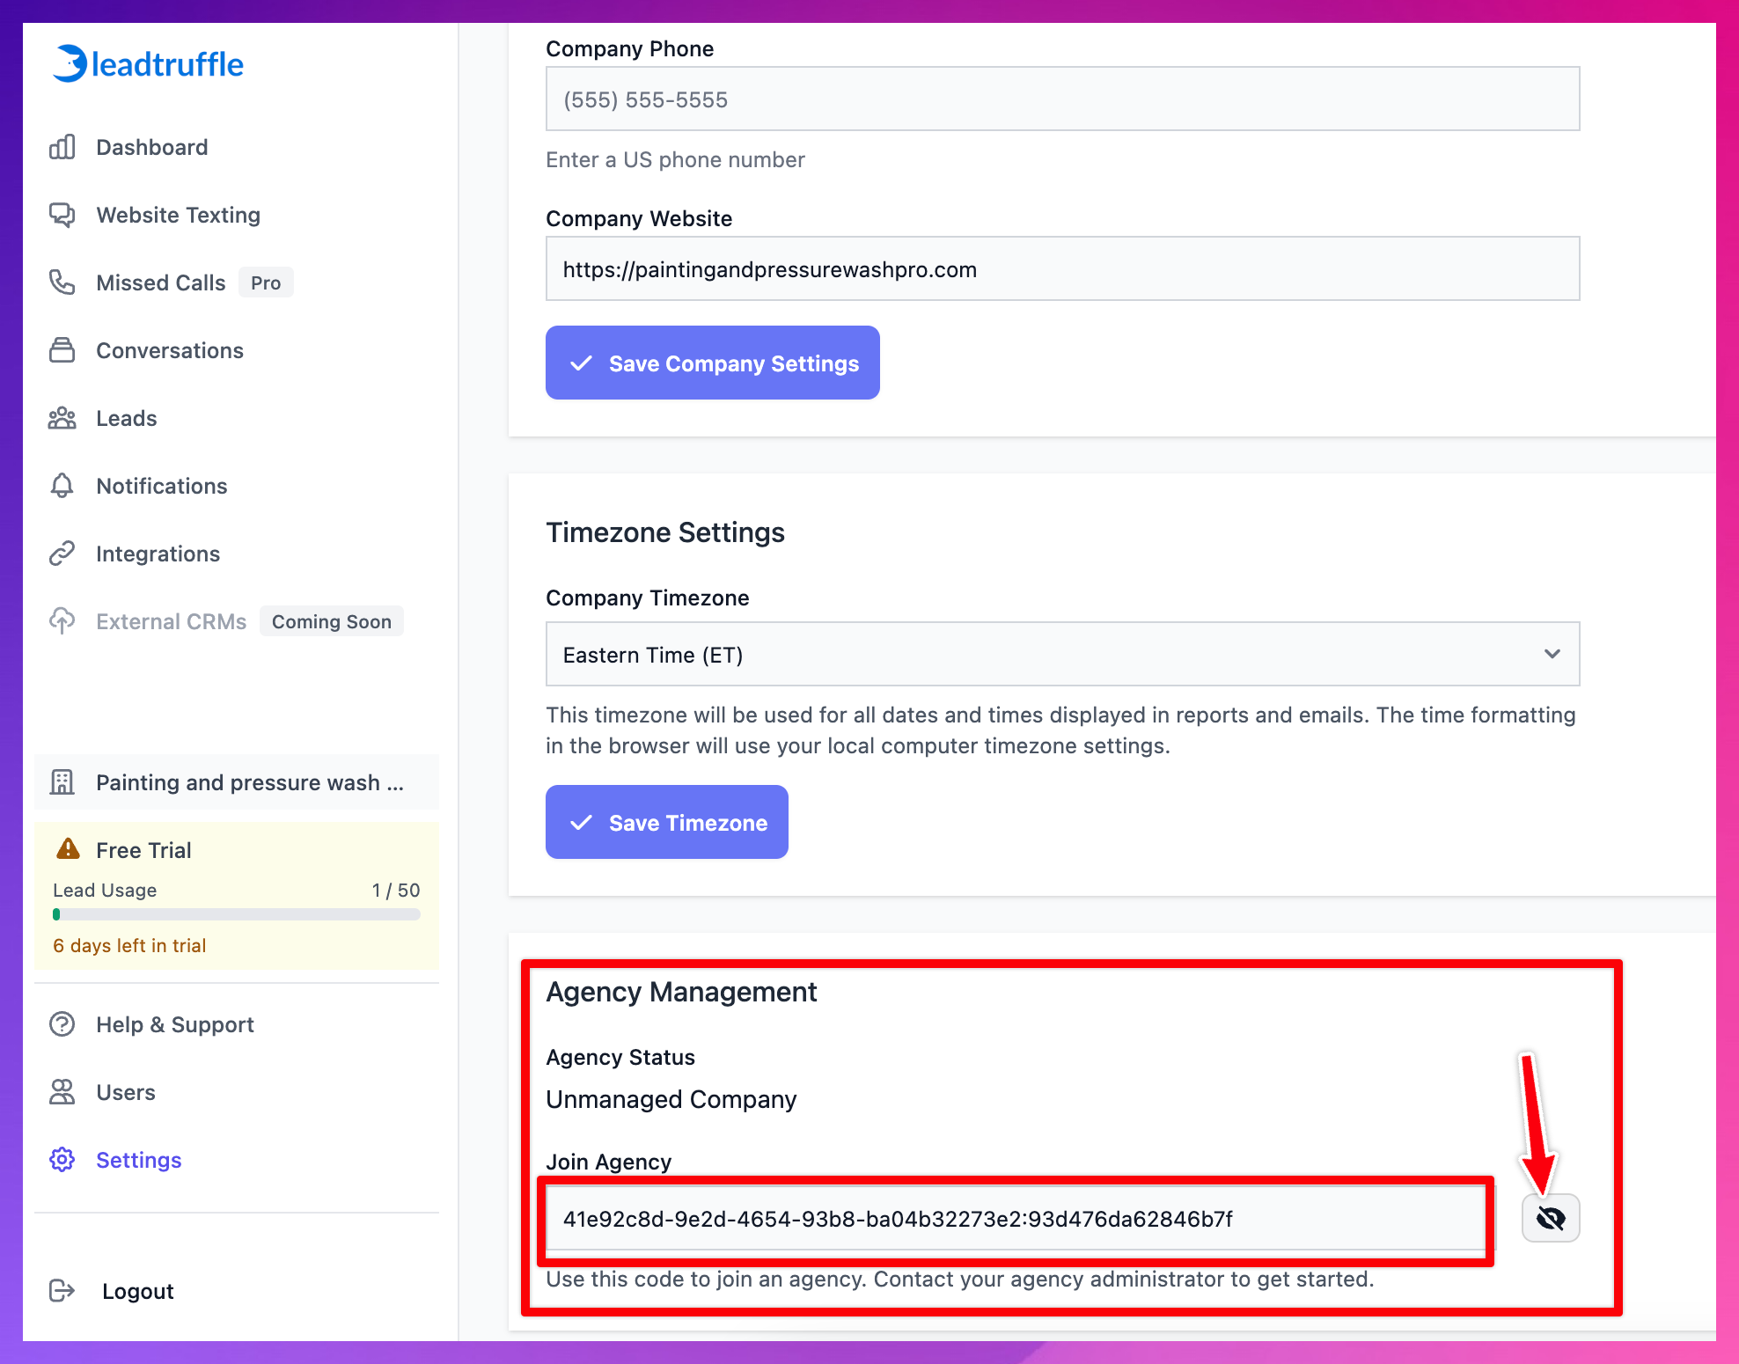The width and height of the screenshot is (1739, 1364).
Task: Click the Missed Calls phone icon
Action: click(x=62, y=282)
